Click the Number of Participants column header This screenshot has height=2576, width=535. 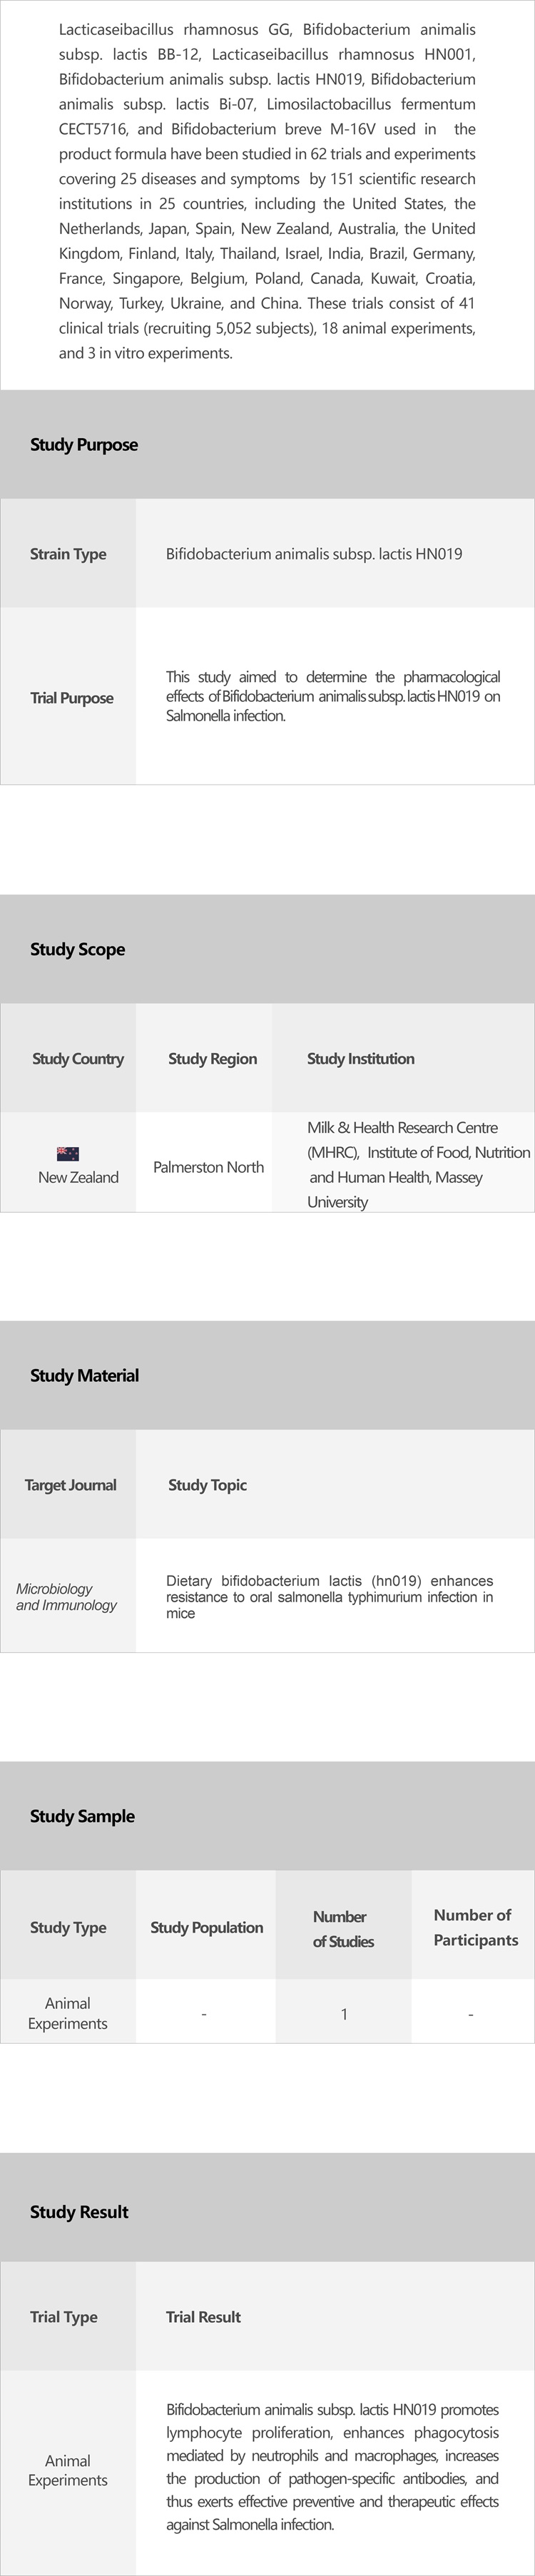474,1927
